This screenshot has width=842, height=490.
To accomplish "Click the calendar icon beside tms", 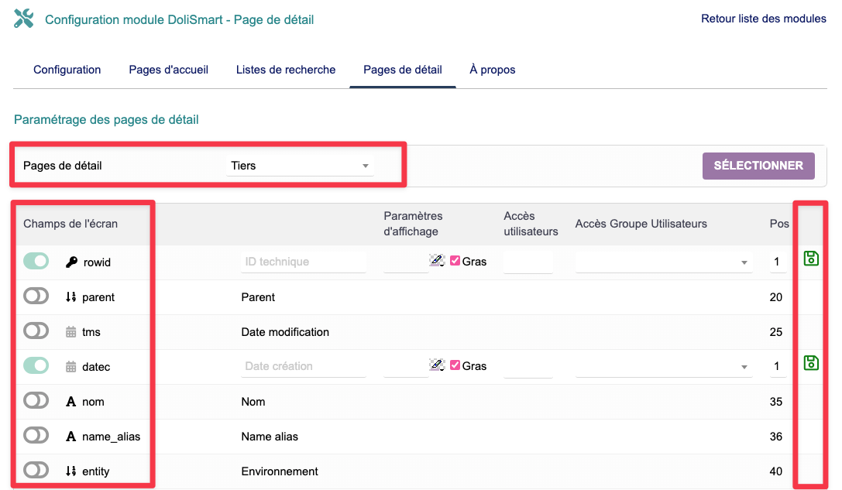I will 71,332.
